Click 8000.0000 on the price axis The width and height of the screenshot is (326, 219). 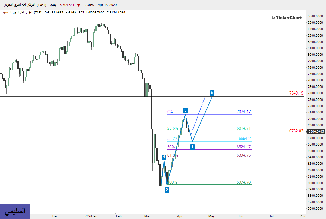pyautogui.click(x=315, y=55)
